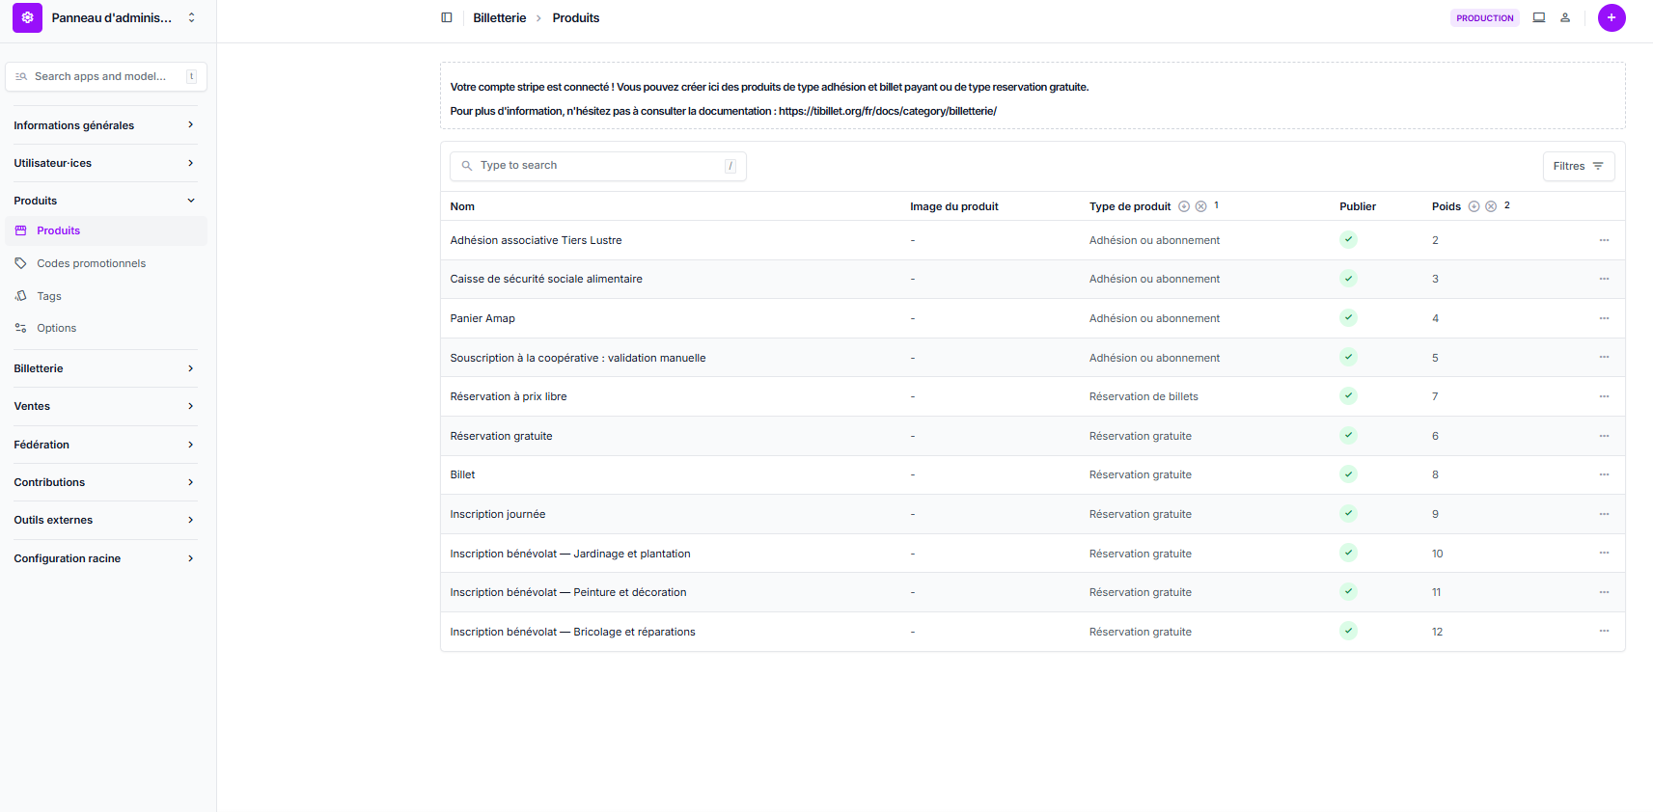Open the Filtres button
Image resolution: width=1653 pixels, height=812 pixels.
[1578, 166]
